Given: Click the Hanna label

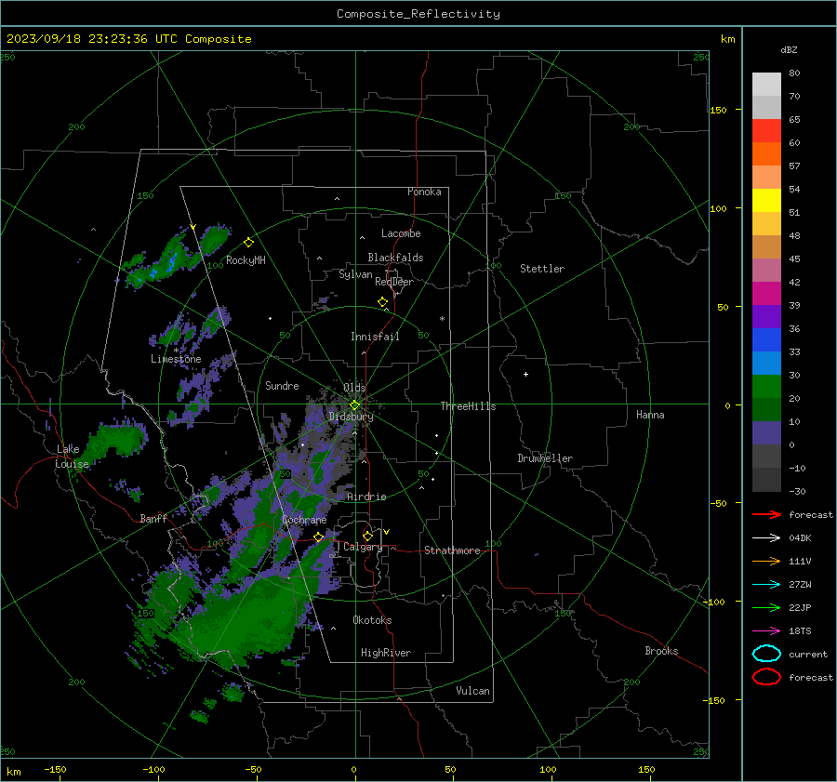Looking at the screenshot, I should (x=650, y=415).
